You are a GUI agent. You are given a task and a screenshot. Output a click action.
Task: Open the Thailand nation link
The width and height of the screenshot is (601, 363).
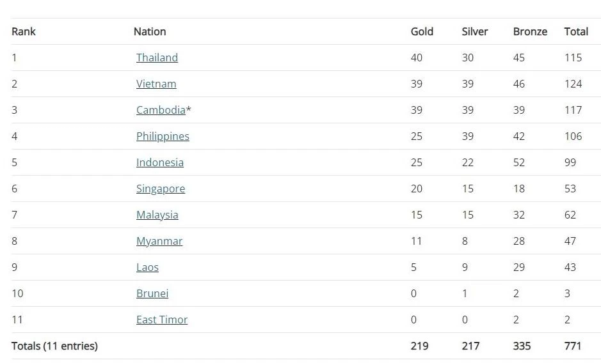pyautogui.click(x=157, y=58)
